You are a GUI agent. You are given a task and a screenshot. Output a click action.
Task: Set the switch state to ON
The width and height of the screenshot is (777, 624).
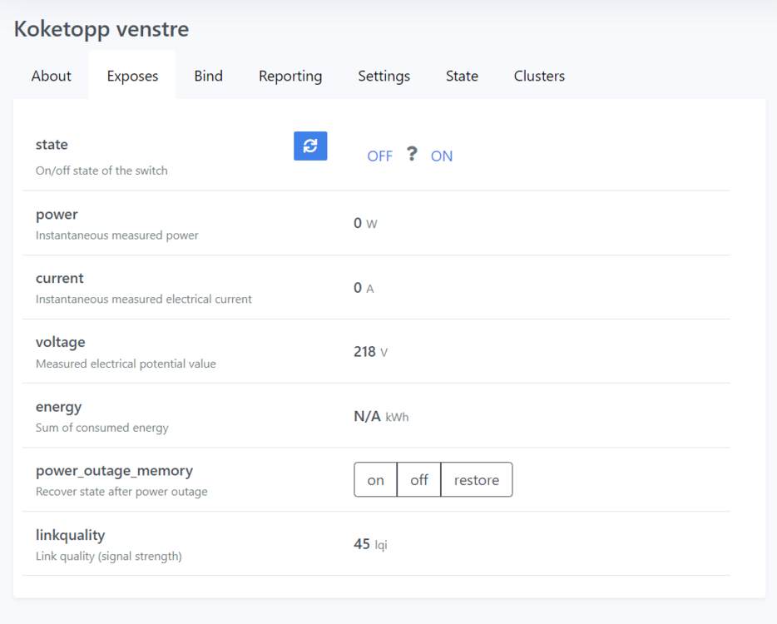coord(442,156)
